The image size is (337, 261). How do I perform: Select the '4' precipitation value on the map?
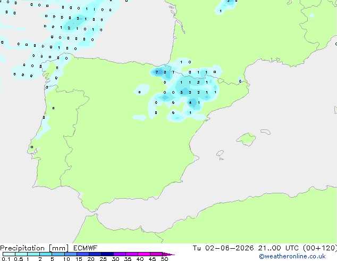(x=190, y=102)
